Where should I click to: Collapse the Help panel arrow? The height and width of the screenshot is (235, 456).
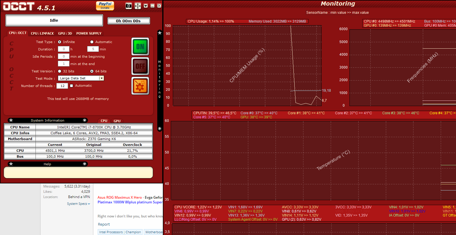click(x=85, y=164)
